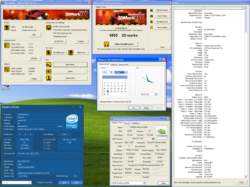Image resolution: width=250 pixels, height=187 pixels.
Task: Click the Online ResultBrowser icon
Action: [x=107, y=44]
